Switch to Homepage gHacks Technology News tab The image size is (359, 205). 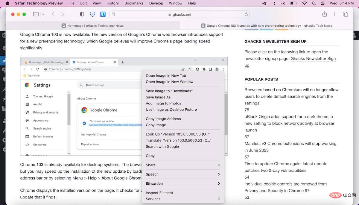(92, 26)
